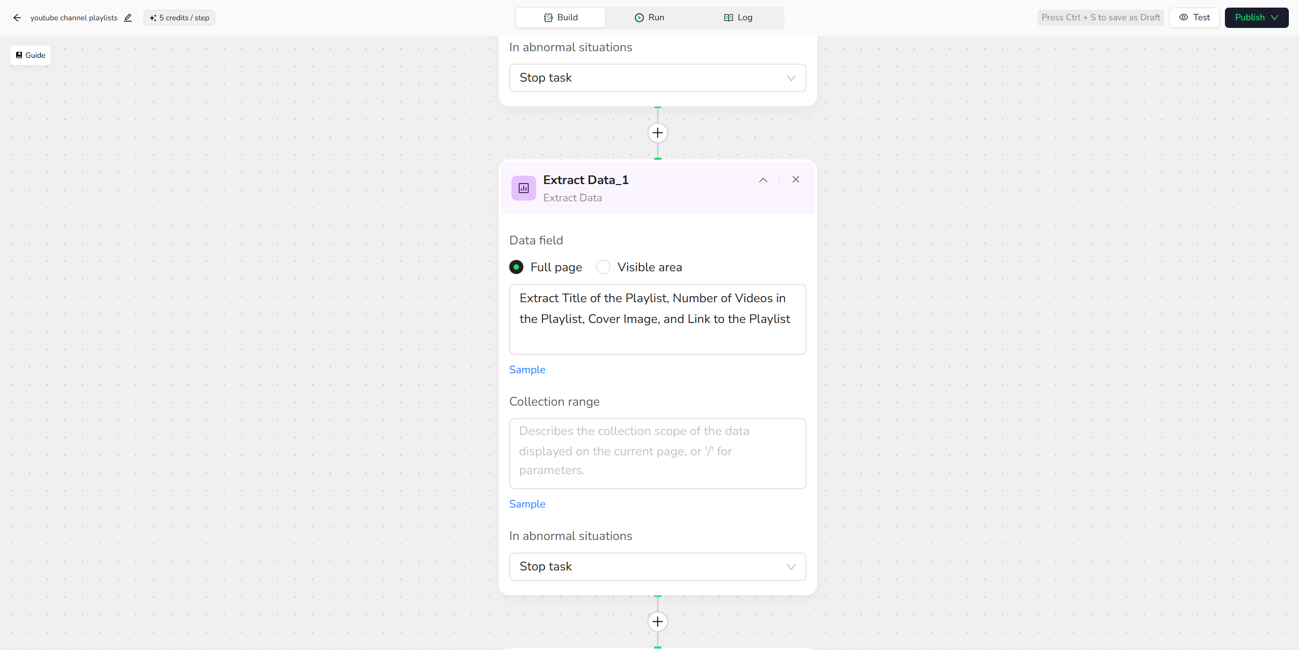Viewport: 1299px width, 650px height.
Task: Click the Press Ctrl + S draft hint
Action: pyautogui.click(x=1101, y=18)
